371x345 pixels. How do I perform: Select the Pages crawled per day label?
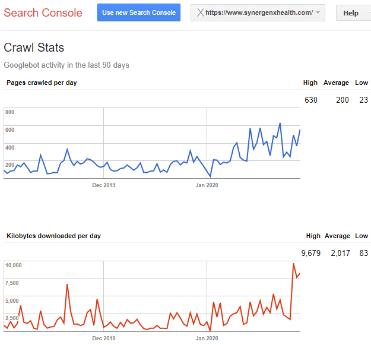click(42, 83)
